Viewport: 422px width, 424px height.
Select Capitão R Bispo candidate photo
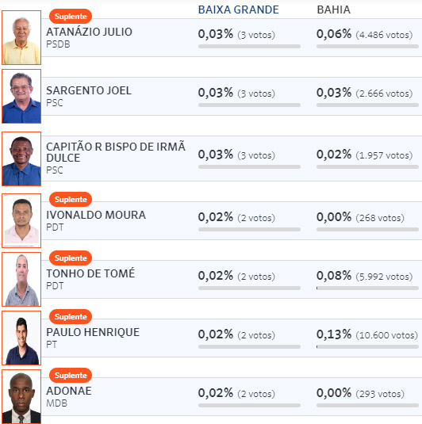21,159
